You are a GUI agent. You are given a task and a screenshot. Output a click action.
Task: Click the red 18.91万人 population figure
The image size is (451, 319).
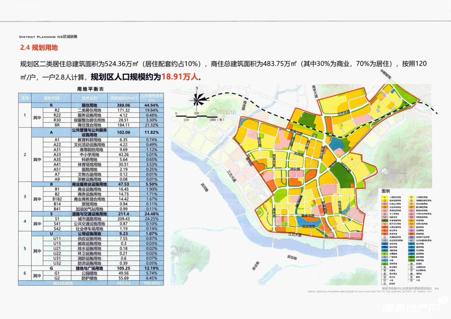(180, 77)
